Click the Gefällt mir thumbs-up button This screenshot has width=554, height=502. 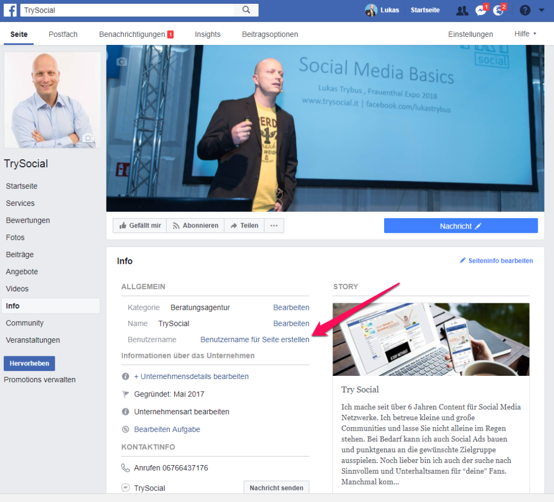point(140,225)
